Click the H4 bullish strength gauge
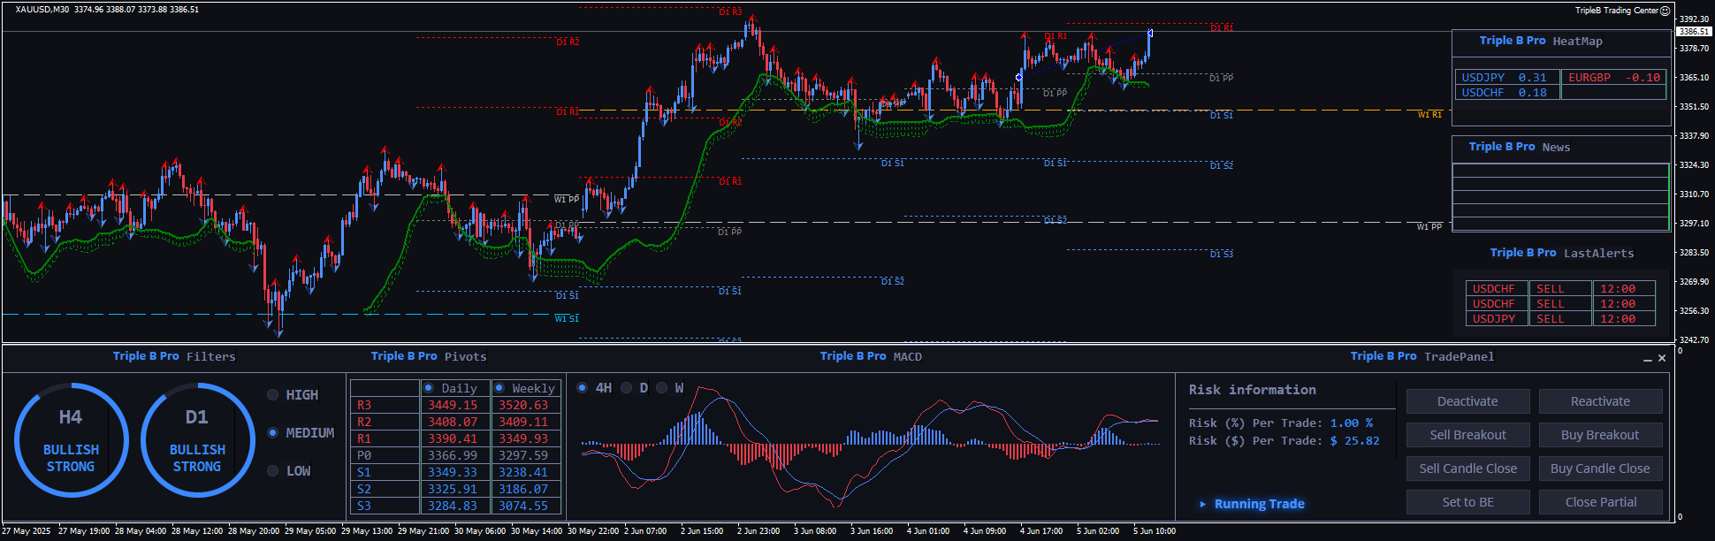1715x541 pixels. [71, 440]
